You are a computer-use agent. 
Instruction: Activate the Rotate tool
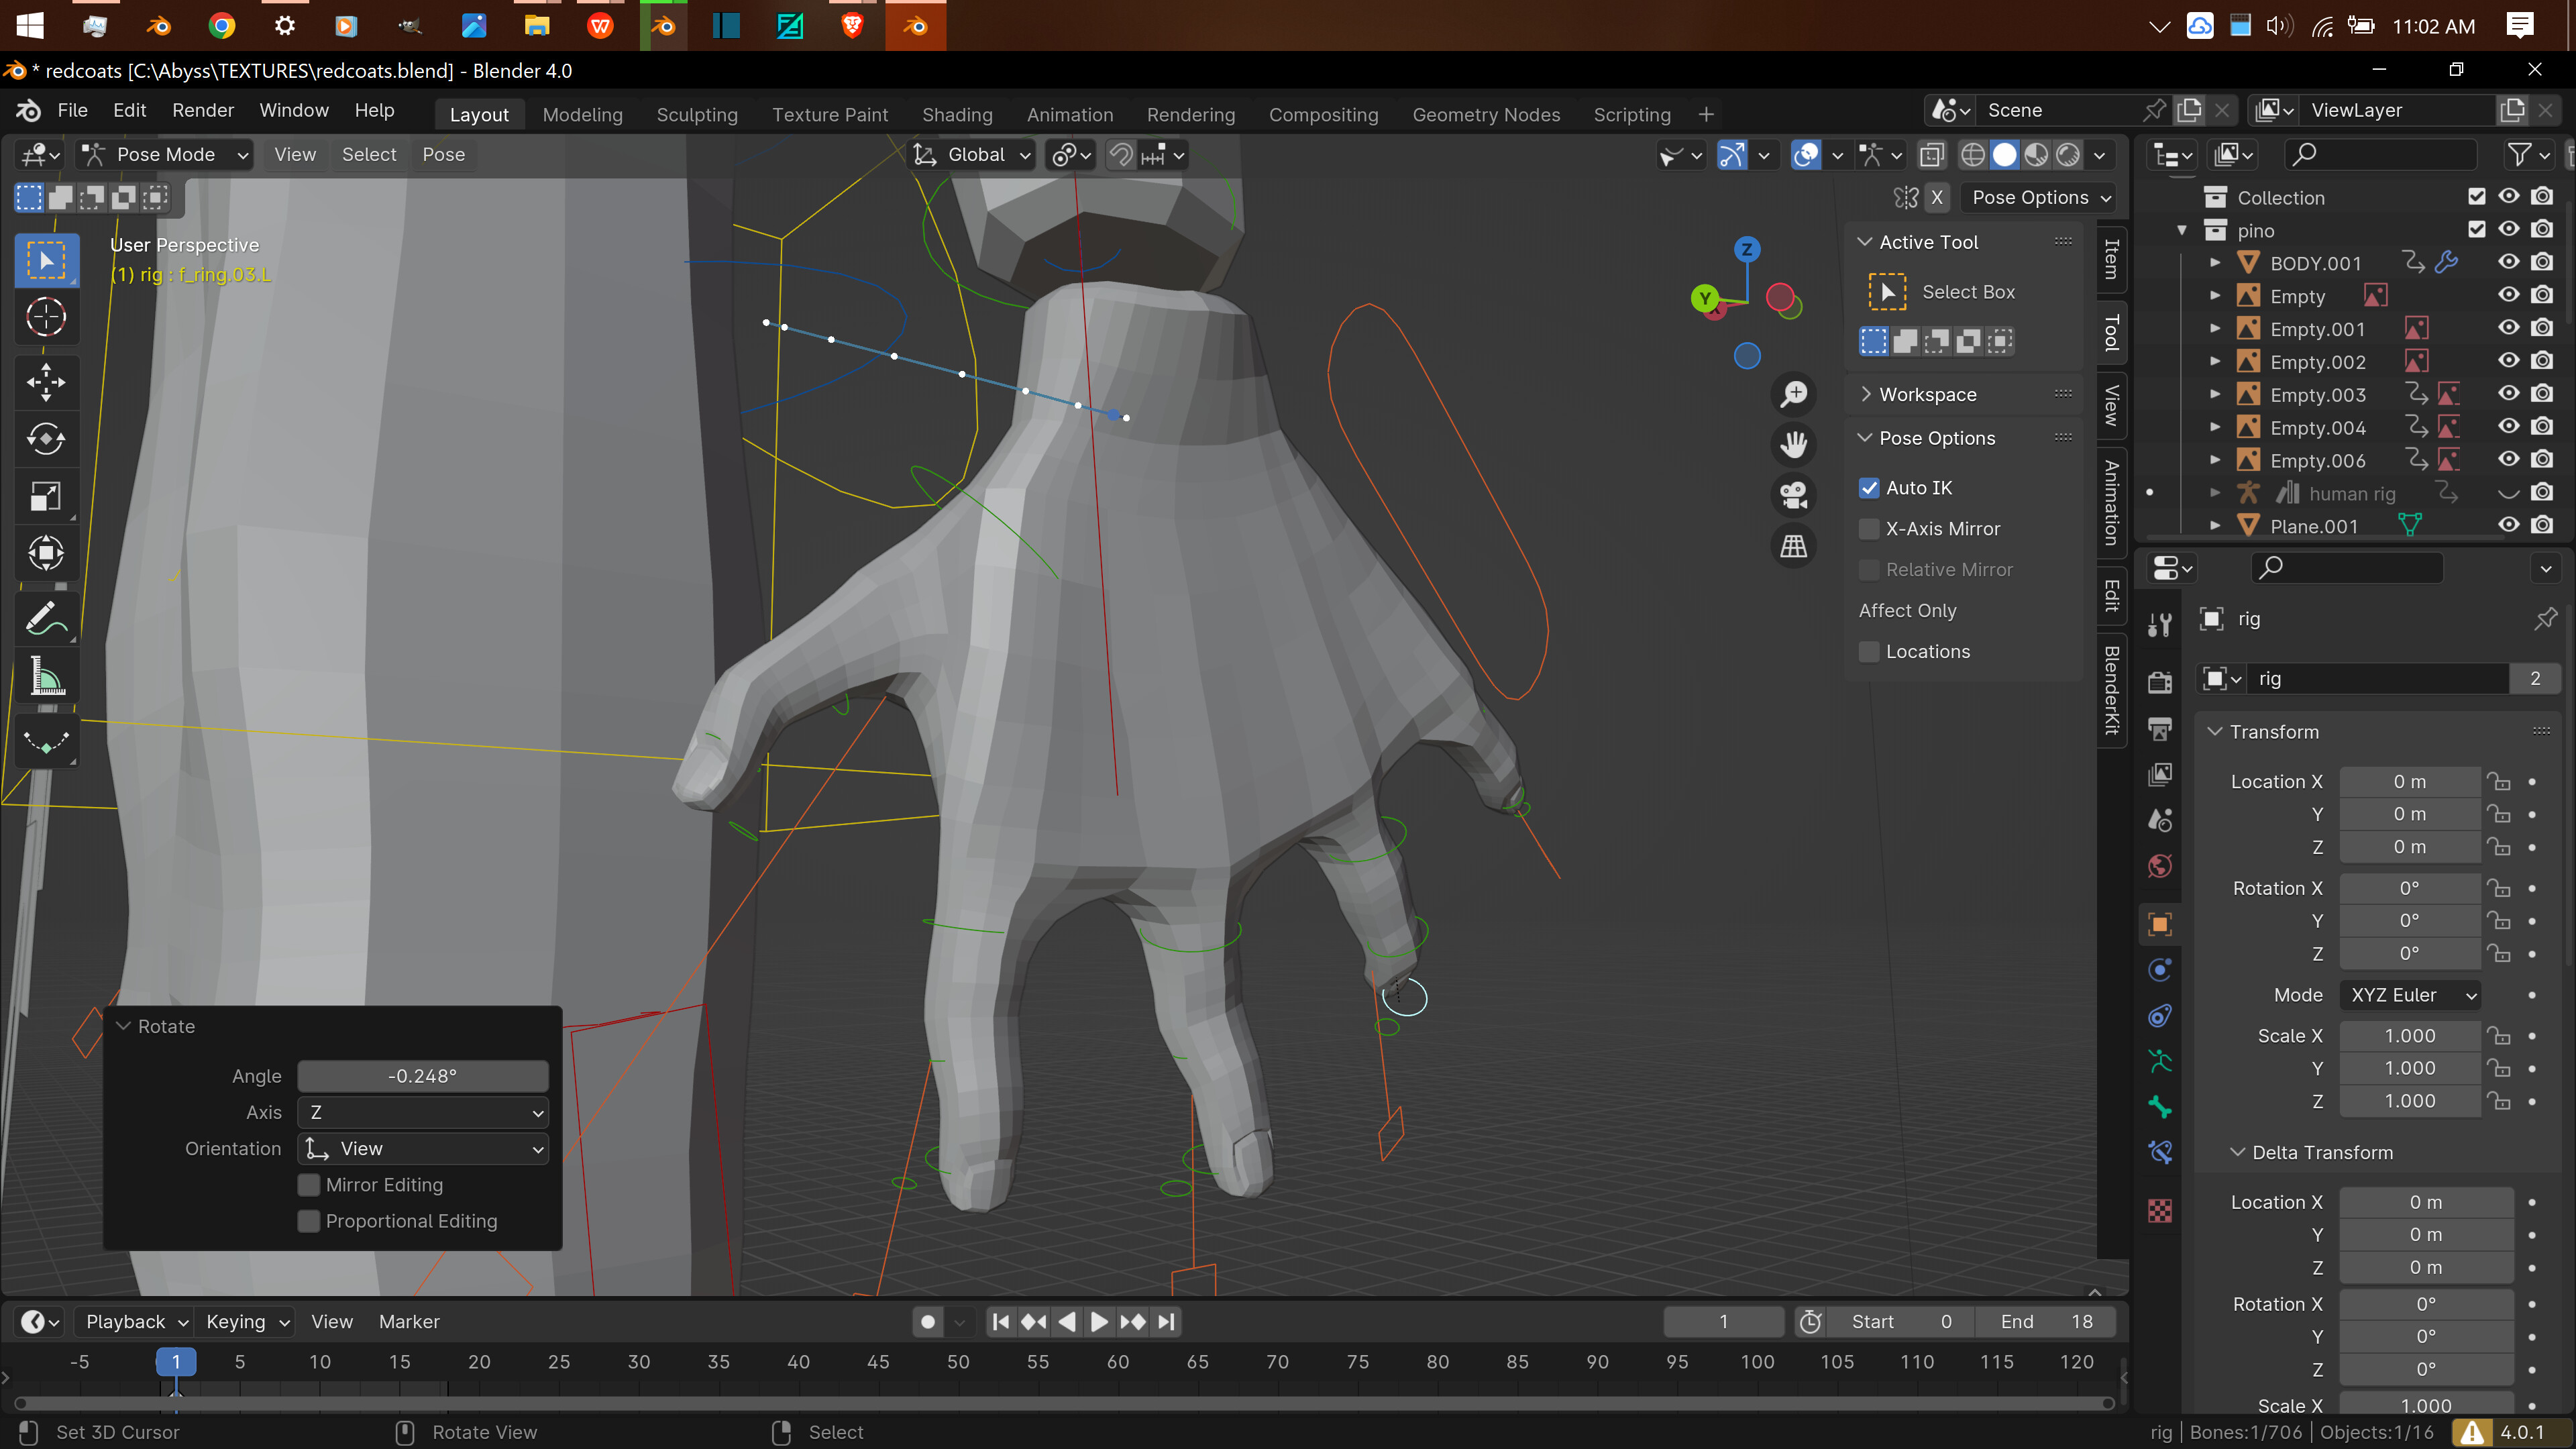click(x=46, y=439)
